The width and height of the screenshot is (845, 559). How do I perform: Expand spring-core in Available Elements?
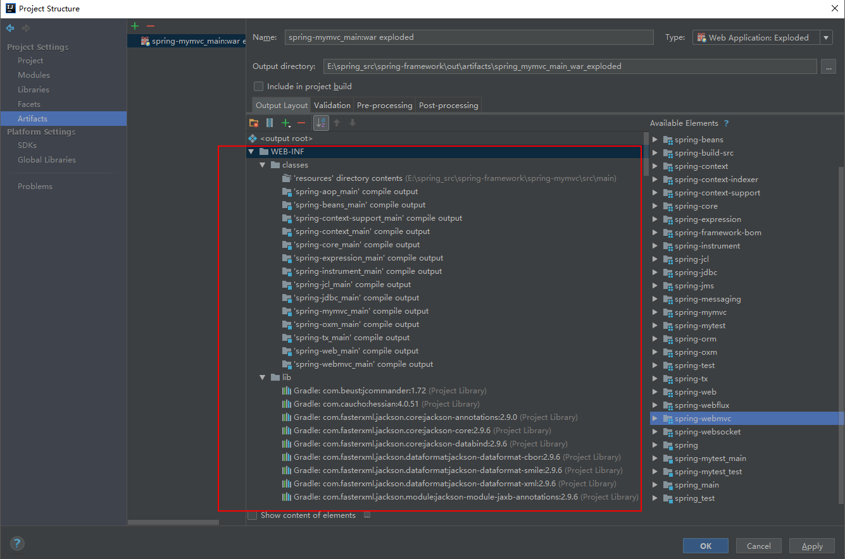coord(655,206)
